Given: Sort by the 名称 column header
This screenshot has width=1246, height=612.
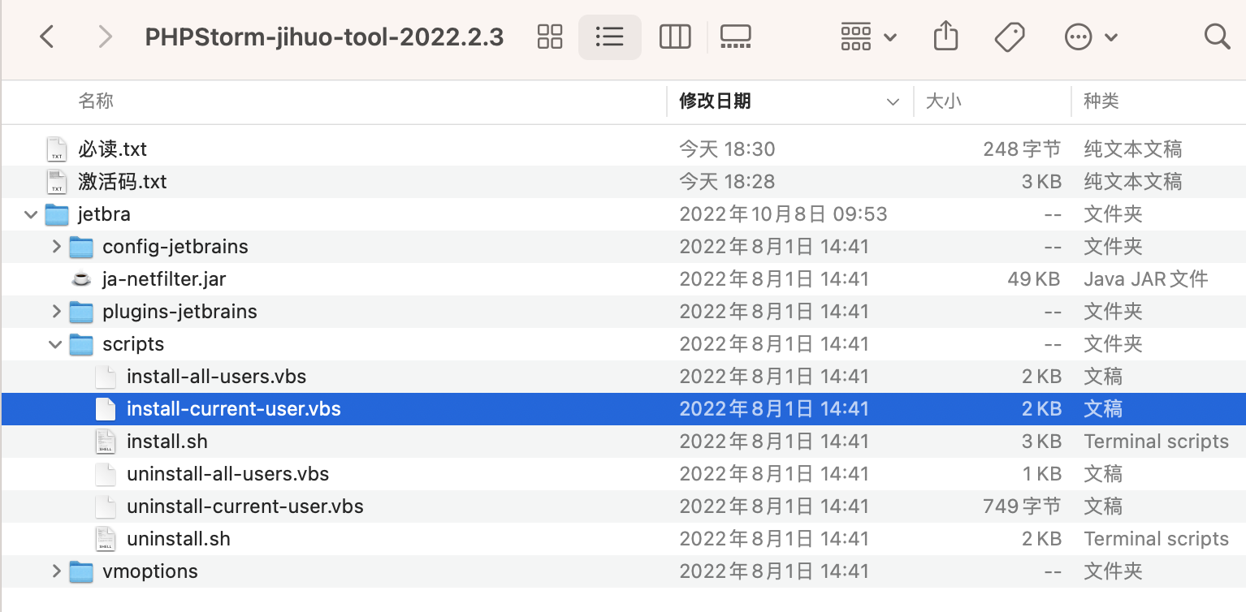Looking at the screenshot, I should pos(96,101).
